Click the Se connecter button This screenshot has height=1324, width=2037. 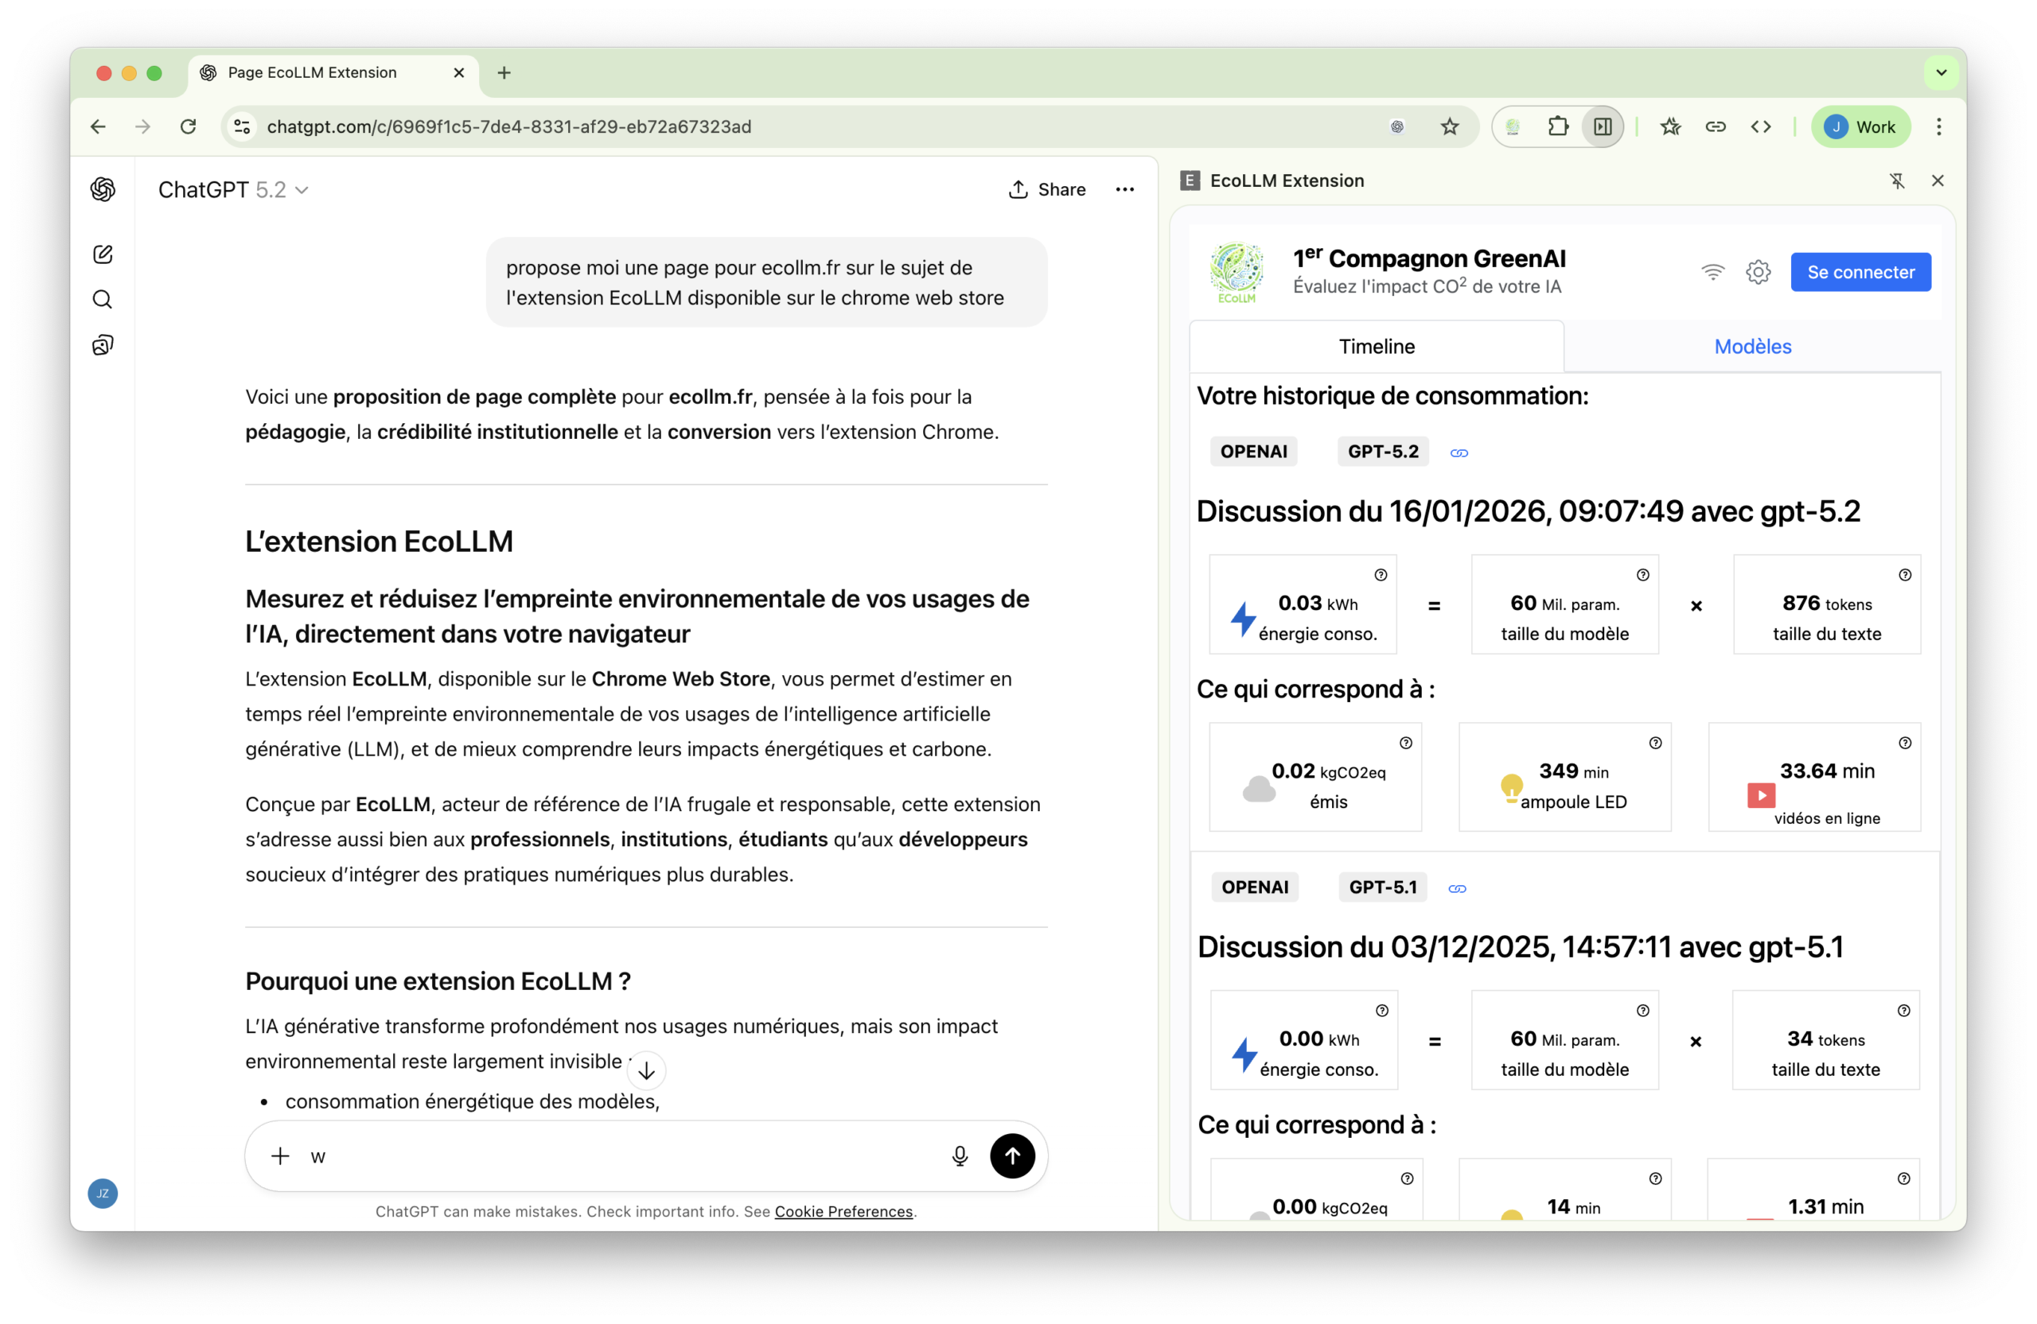coord(1860,272)
